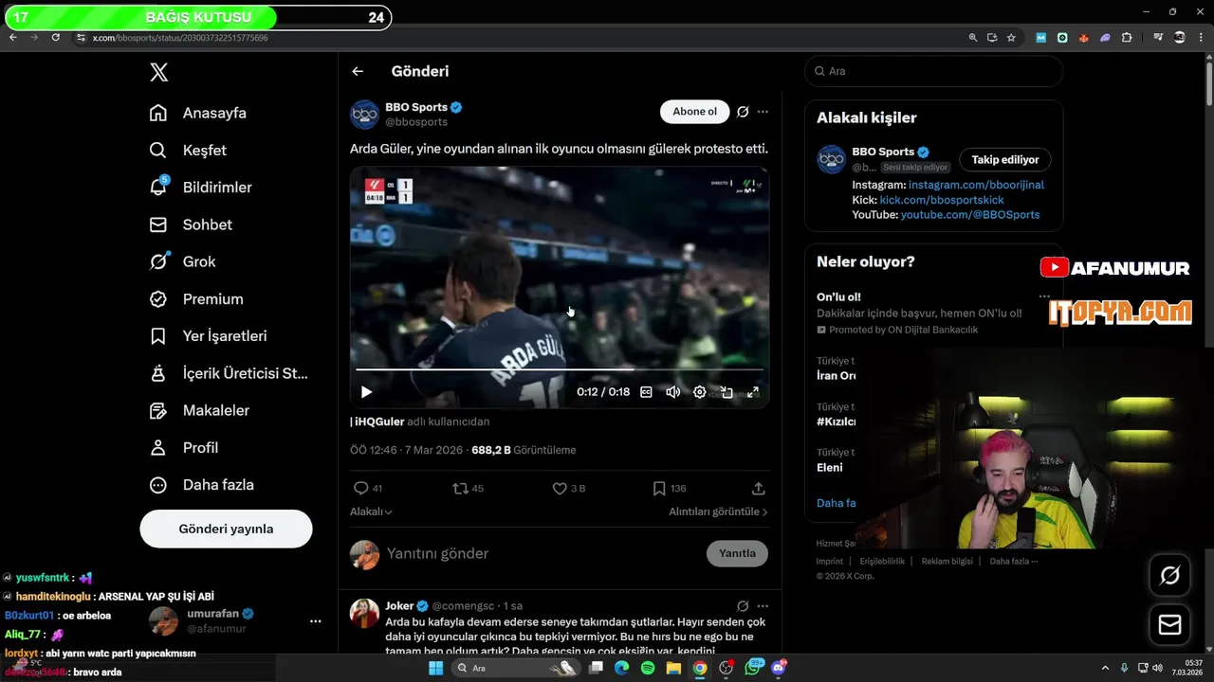
Task: Click Takip ediyor button
Action: [x=1005, y=160]
